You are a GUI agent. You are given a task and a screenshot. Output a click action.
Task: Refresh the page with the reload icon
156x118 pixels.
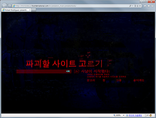click(x=138, y=6)
